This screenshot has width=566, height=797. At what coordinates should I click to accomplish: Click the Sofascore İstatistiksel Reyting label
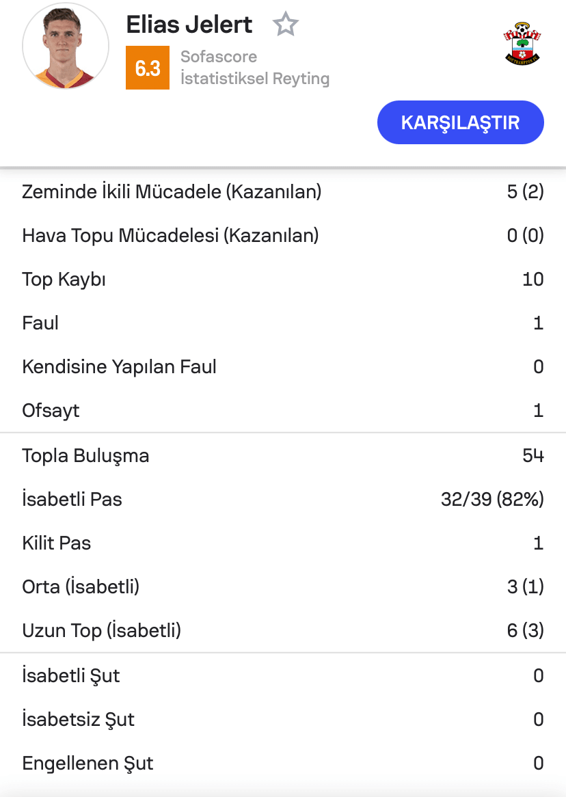[x=254, y=68]
